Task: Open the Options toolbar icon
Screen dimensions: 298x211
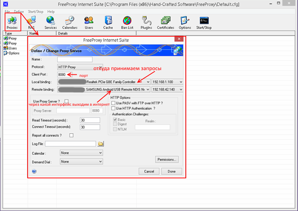Action: pos(185,22)
